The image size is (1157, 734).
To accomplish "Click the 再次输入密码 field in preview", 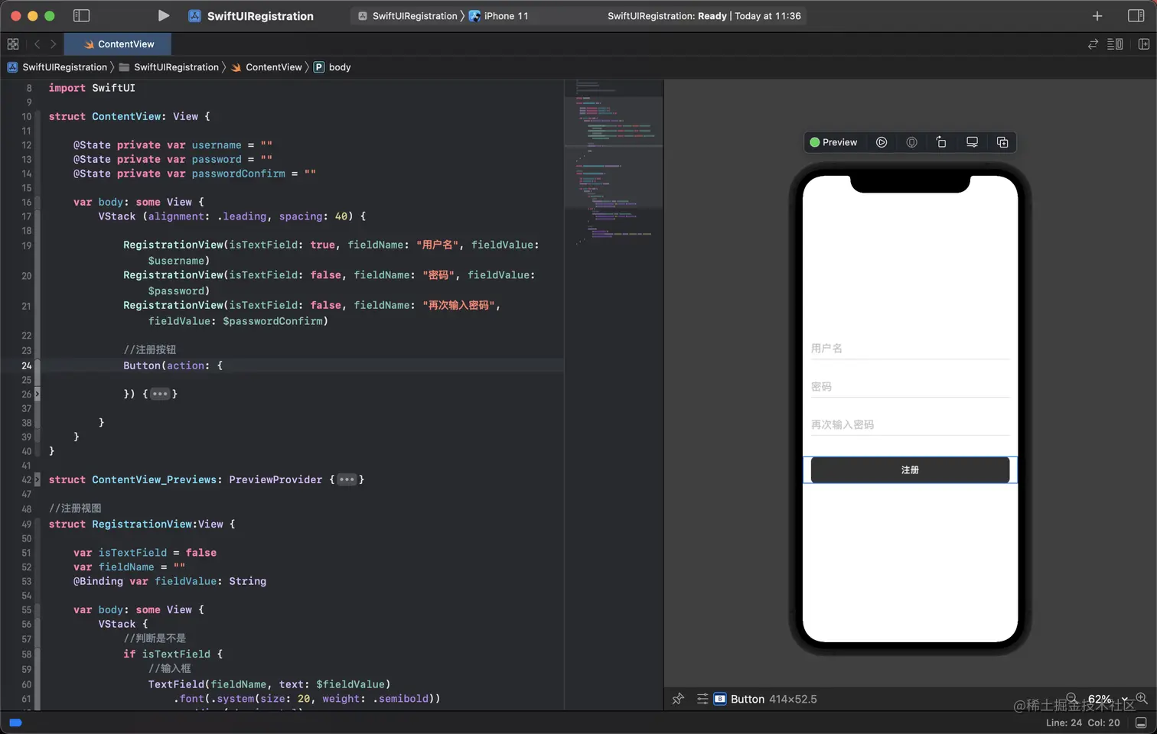I will tap(910, 424).
